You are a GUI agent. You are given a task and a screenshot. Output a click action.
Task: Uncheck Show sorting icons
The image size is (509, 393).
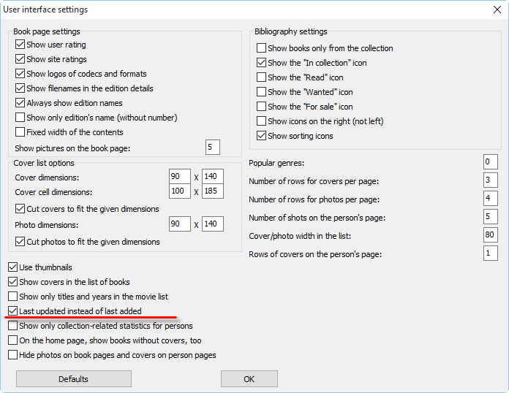click(261, 136)
